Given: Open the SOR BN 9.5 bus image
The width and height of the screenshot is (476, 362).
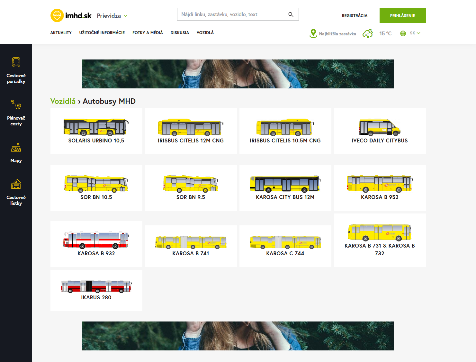Looking at the screenshot, I should pyautogui.click(x=191, y=184).
